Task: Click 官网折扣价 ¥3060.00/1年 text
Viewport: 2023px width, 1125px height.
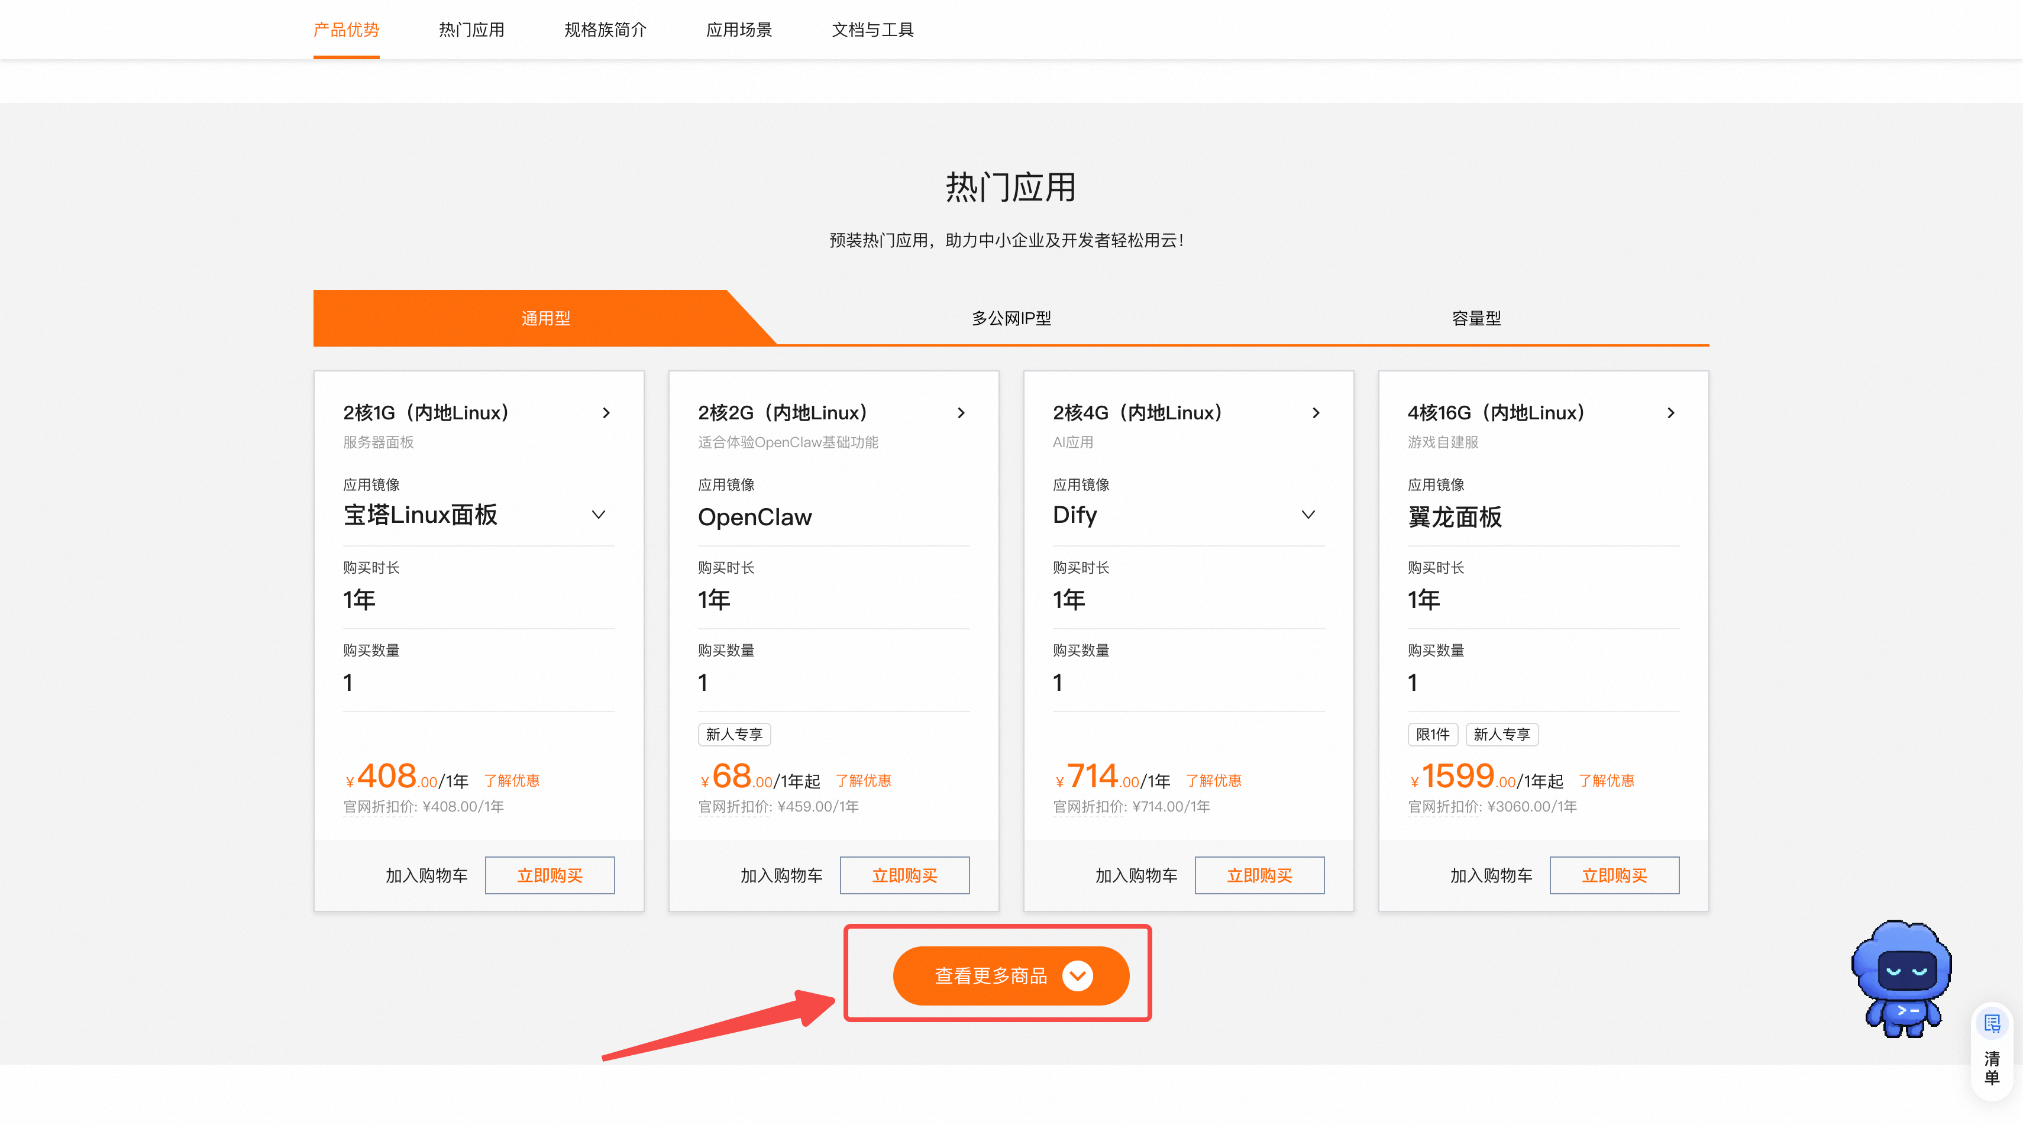Action: coord(1492,807)
